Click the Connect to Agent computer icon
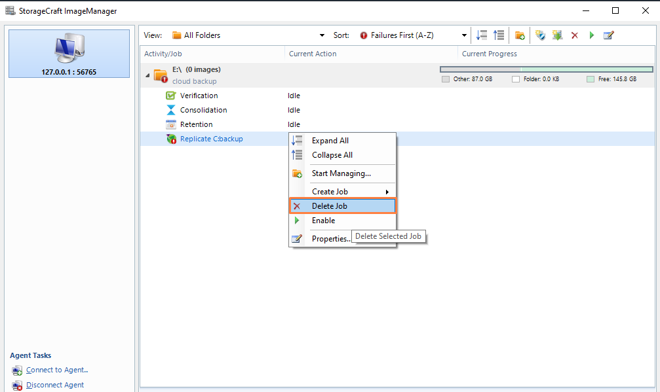 pyautogui.click(x=17, y=370)
